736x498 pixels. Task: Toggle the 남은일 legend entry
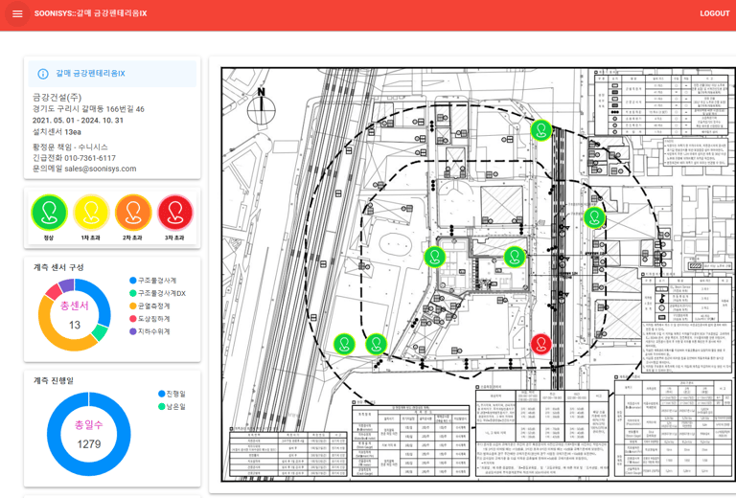click(172, 406)
